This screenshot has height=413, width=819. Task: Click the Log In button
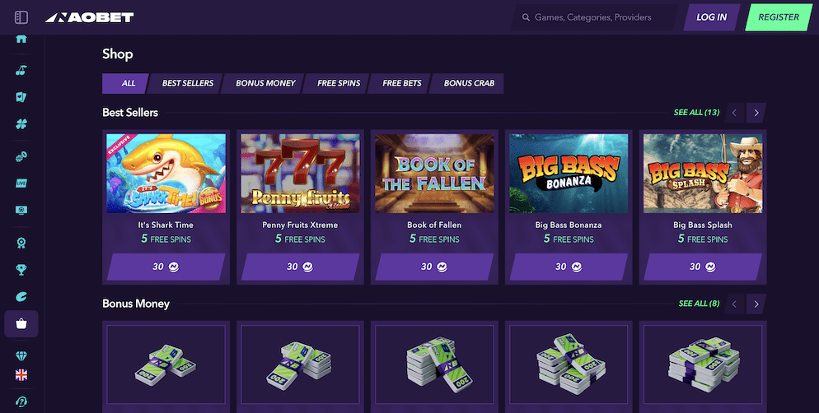(711, 17)
